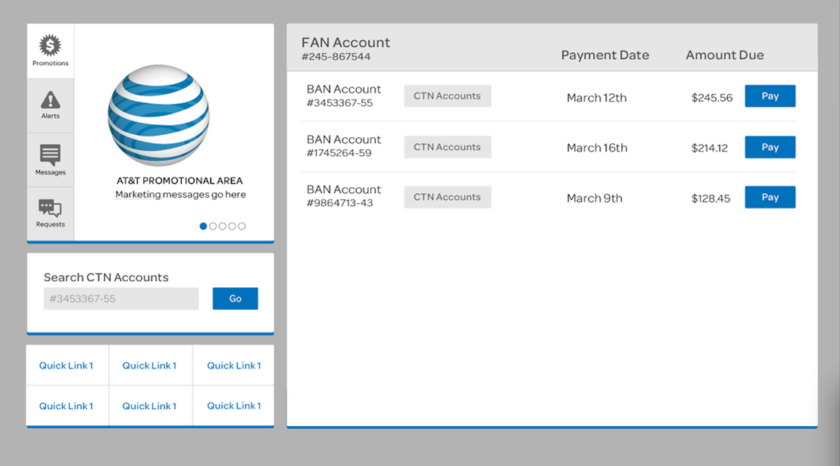Open the Promotions tab icon

coord(50,45)
